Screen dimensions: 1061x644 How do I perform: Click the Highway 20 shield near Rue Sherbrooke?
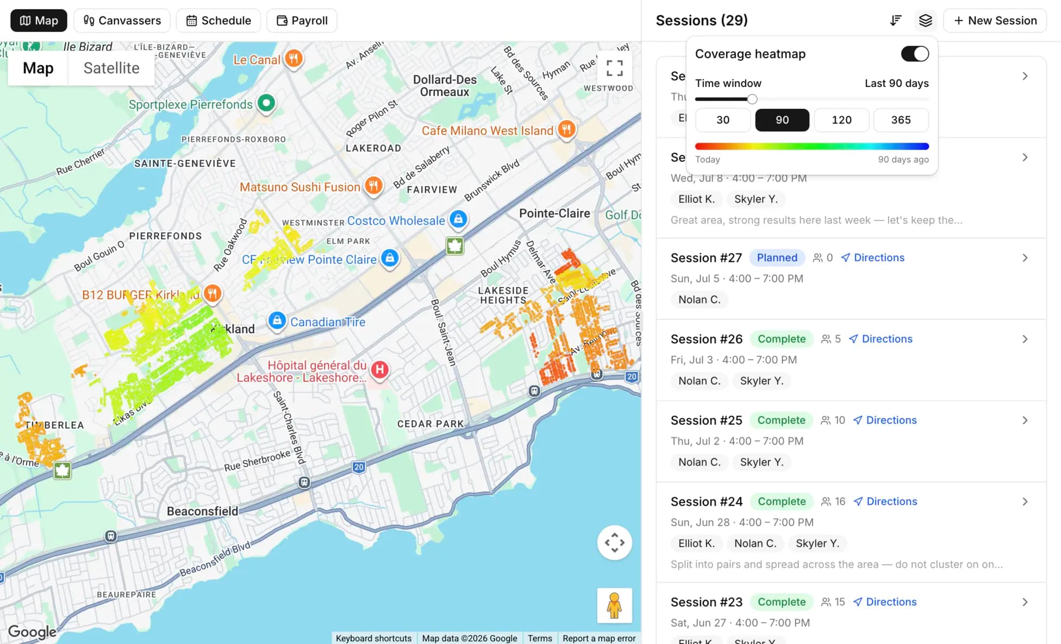pos(359,467)
